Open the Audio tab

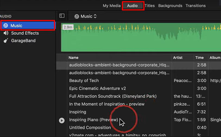(x=132, y=6)
